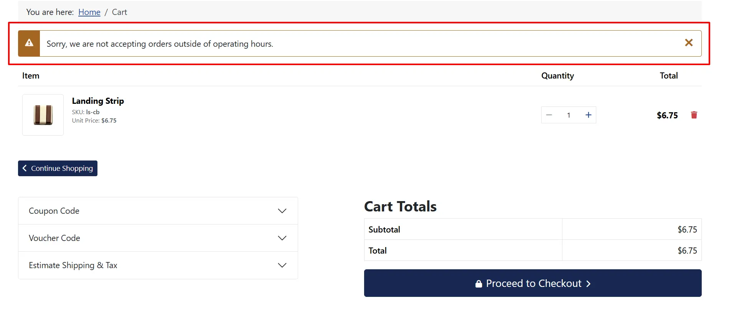
Task: Expand Estimate Shipping & Tax section
Action: [x=158, y=265]
